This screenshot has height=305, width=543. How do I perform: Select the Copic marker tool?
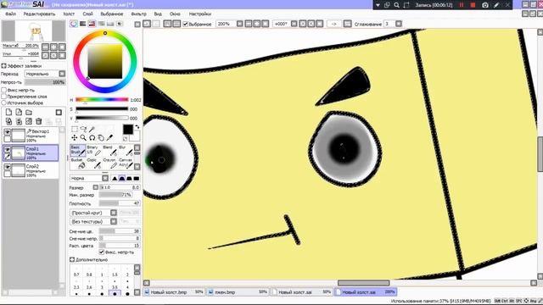[94, 164]
